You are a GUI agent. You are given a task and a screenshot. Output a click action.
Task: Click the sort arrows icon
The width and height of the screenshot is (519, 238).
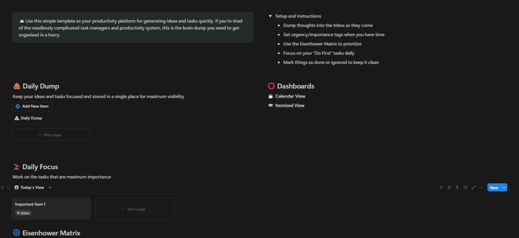tap(449, 188)
